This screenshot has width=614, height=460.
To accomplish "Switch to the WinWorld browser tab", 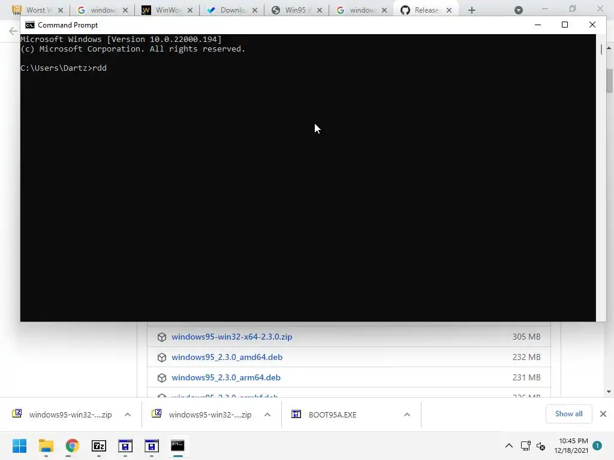I will coord(167,10).
